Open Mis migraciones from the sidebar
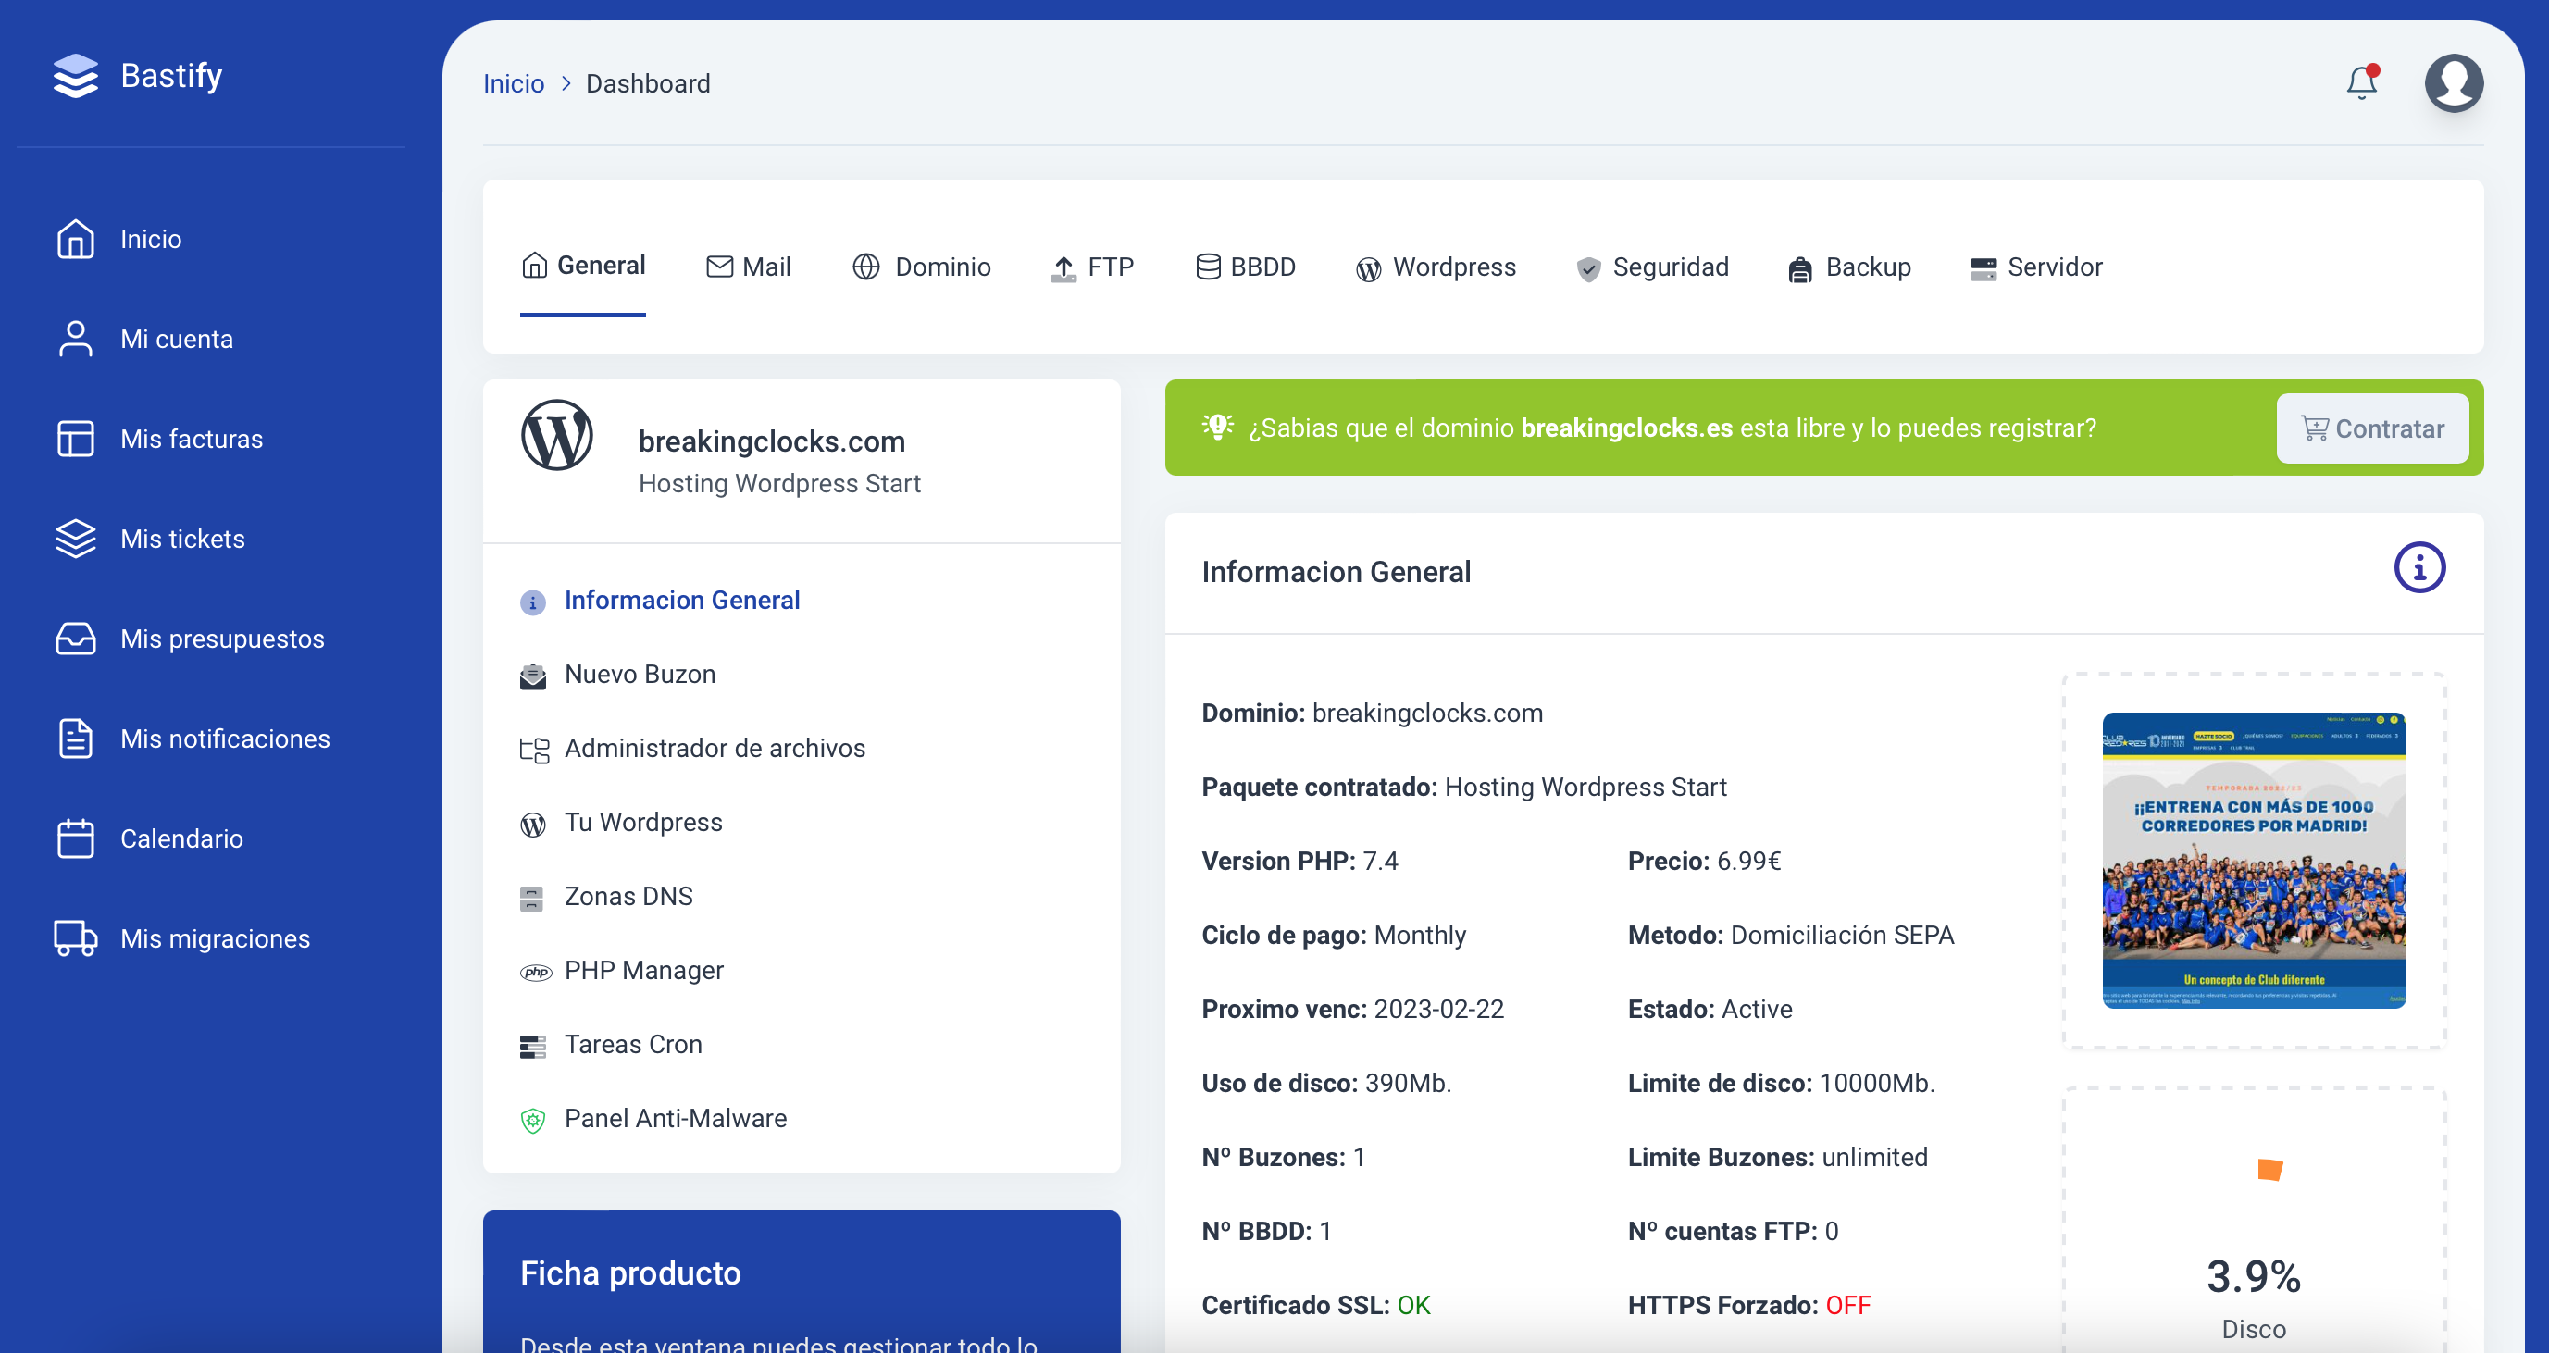Screen dimensions: 2549x1353 tap(215, 938)
